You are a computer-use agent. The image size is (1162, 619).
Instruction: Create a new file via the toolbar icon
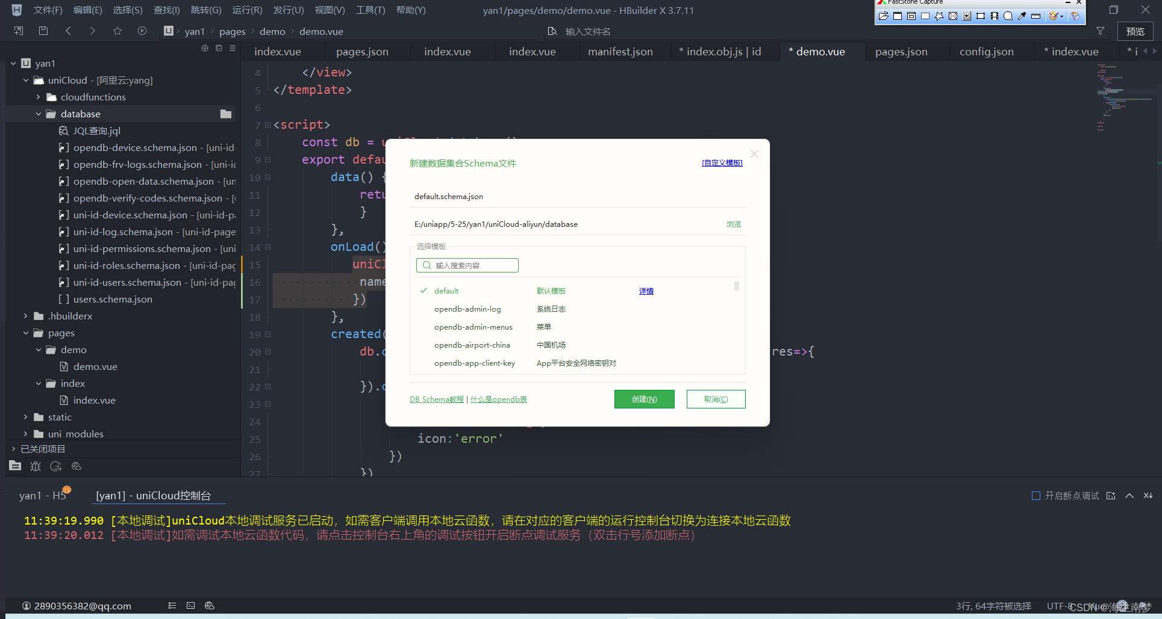[x=18, y=31]
